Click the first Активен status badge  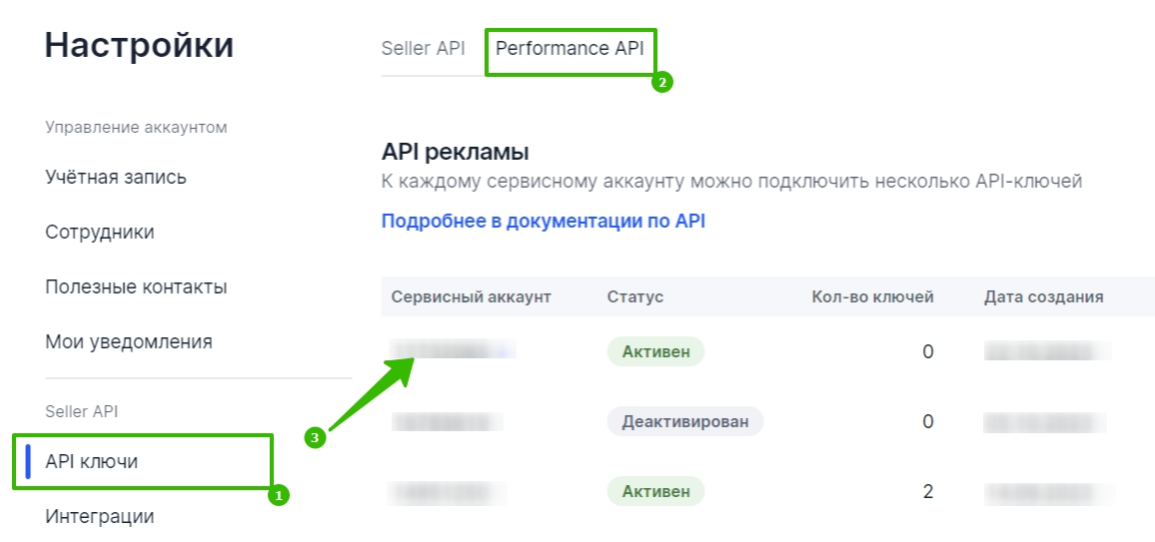[655, 351]
